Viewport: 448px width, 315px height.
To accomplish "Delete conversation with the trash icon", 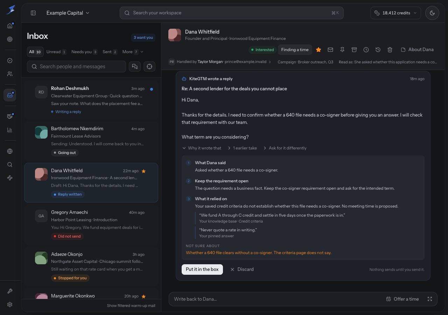I will (x=390, y=50).
